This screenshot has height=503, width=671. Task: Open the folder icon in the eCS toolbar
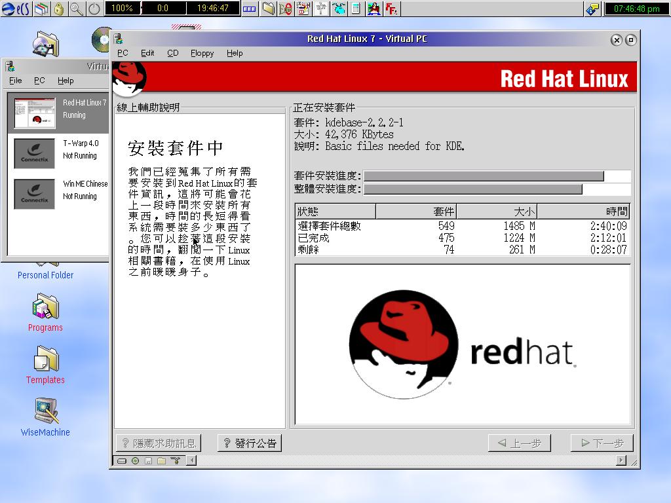click(268, 9)
